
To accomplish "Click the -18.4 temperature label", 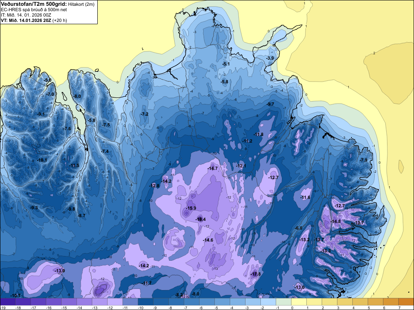I will click(x=200, y=219).
